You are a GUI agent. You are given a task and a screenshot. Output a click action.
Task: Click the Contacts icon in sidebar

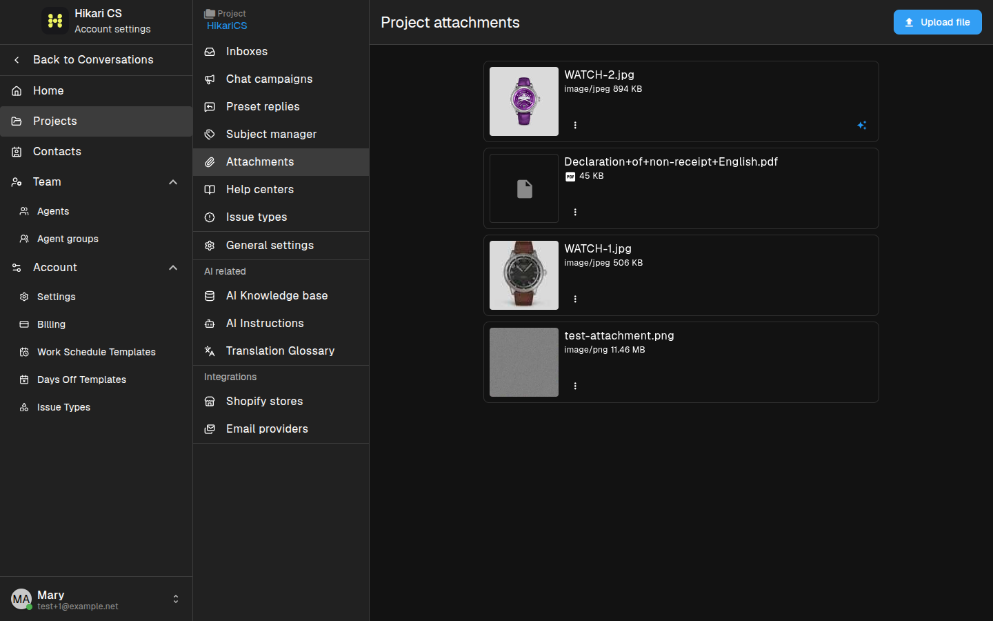(17, 152)
